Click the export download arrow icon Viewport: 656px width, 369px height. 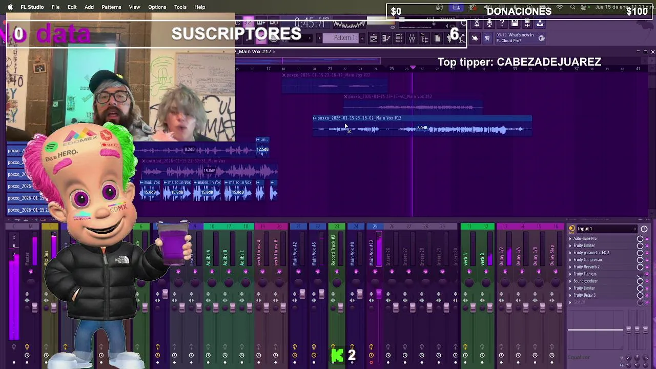tap(540, 23)
